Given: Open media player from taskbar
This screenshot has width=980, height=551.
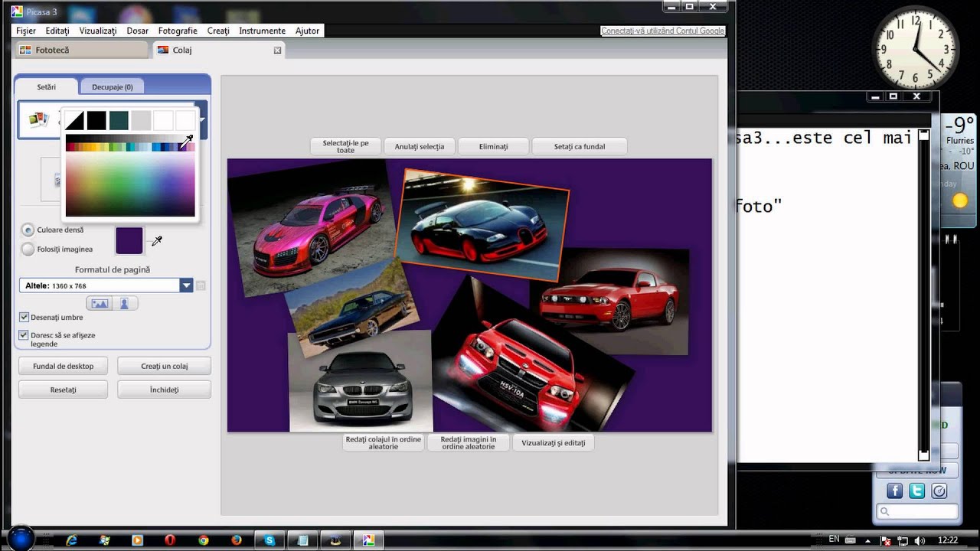Looking at the screenshot, I should (138, 540).
